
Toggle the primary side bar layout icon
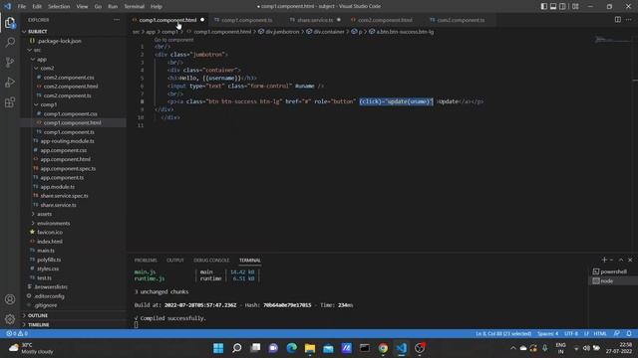(x=544, y=6)
